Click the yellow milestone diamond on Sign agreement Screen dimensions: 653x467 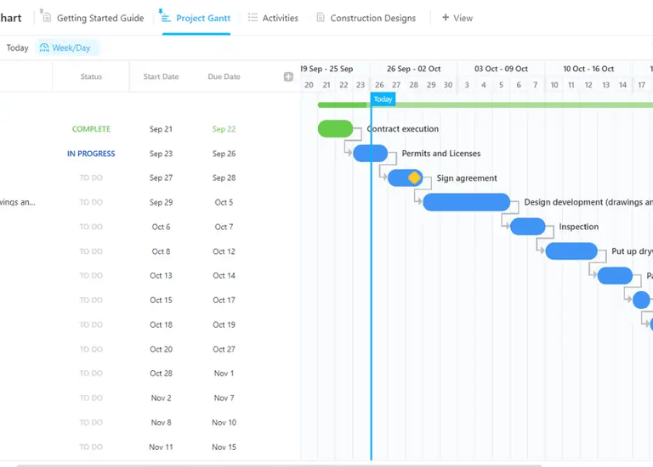click(x=414, y=177)
